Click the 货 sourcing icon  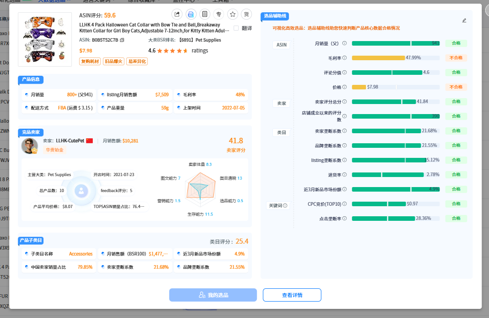[246, 14]
